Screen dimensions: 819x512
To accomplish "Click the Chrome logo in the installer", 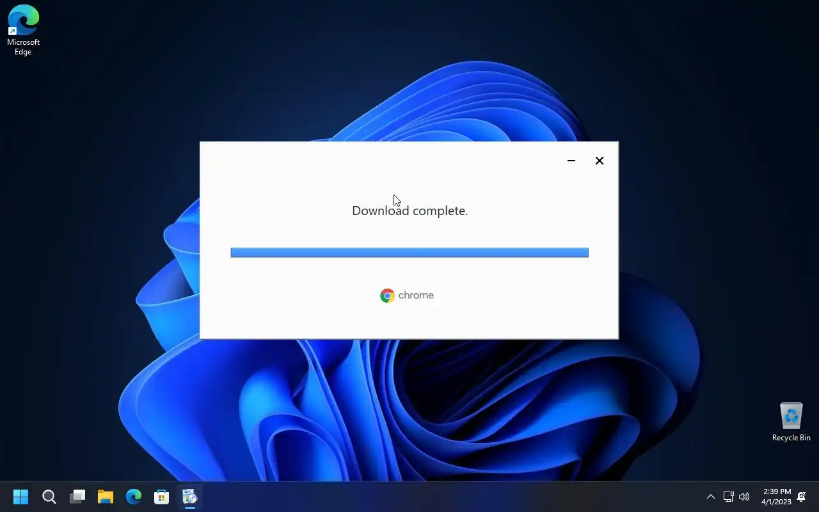I will pyautogui.click(x=387, y=295).
